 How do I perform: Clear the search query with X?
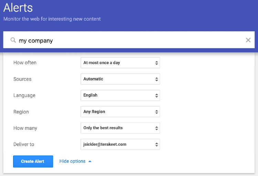[x=248, y=40]
